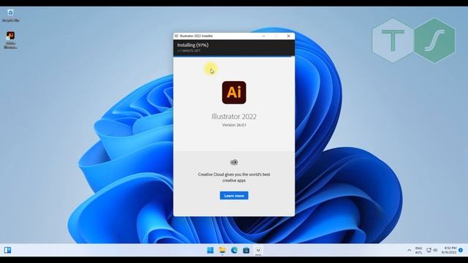Viewport: 468px width, 263px height.
Task: Open the Windows Start menu
Action: coord(210,250)
